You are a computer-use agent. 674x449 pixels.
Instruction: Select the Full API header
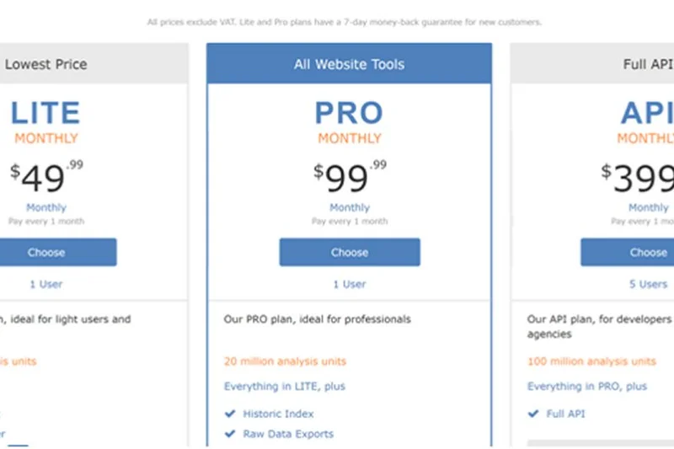coord(649,64)
